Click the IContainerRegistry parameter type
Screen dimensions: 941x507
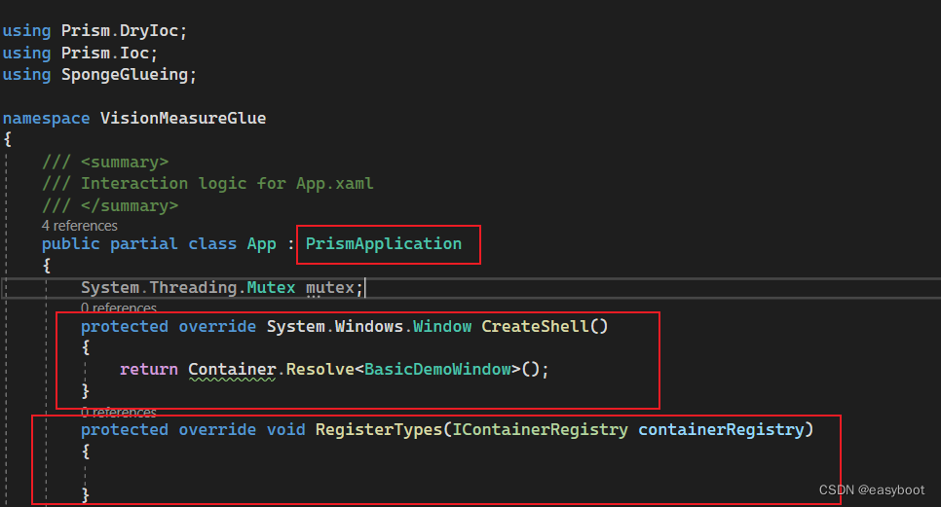[540, 430]
